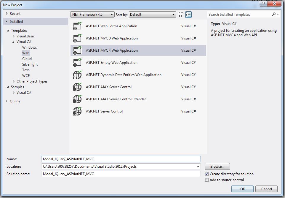Click the search magnifier icon

pos(273,14)
